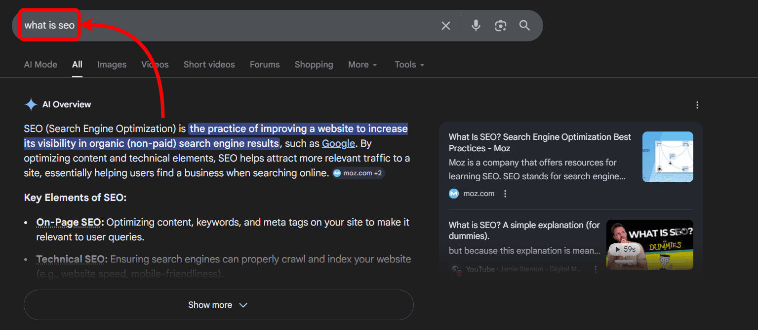Click the Moz favicon beside moz.com

pos(453,193)
